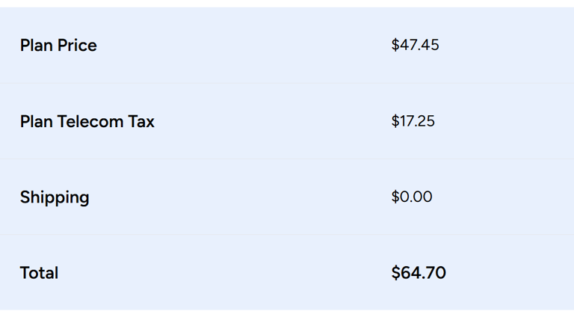Click the Plan Price label
574x329 pixels.
tap(58, 46)
